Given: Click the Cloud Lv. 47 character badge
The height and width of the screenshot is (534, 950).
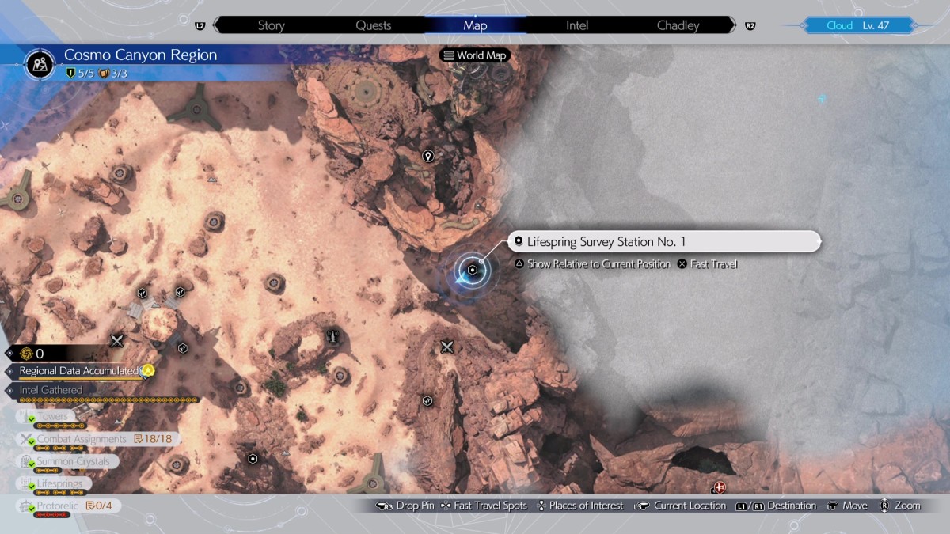Looking at the screenshot, I should (857, 25).
